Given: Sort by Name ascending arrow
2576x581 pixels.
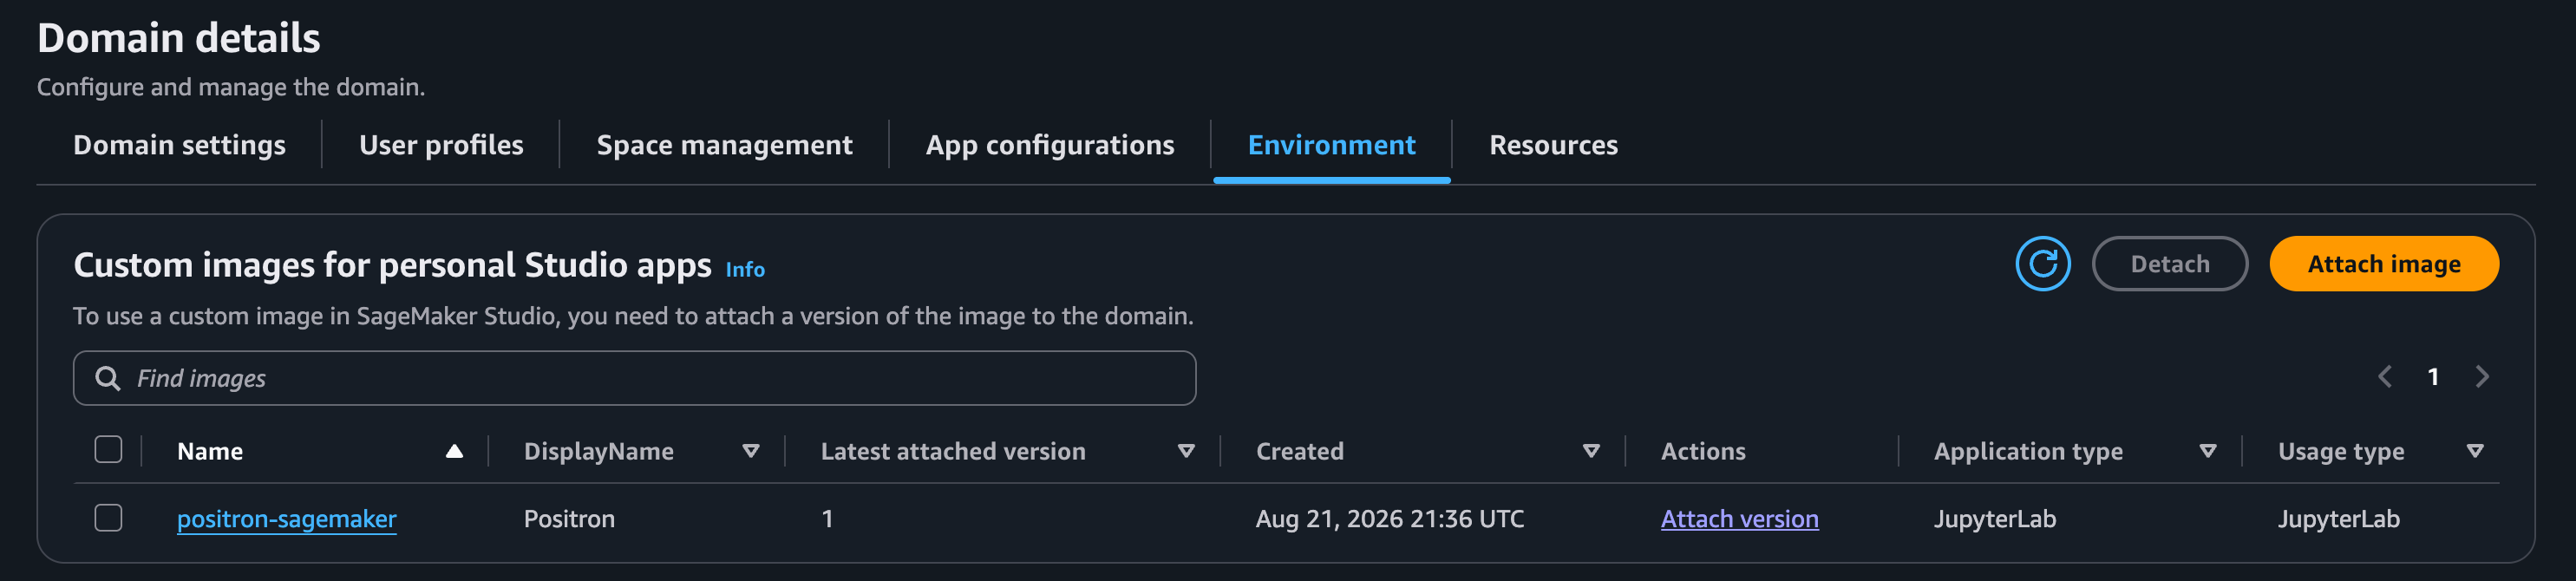Looking at the screenshot, I should 454,451.
